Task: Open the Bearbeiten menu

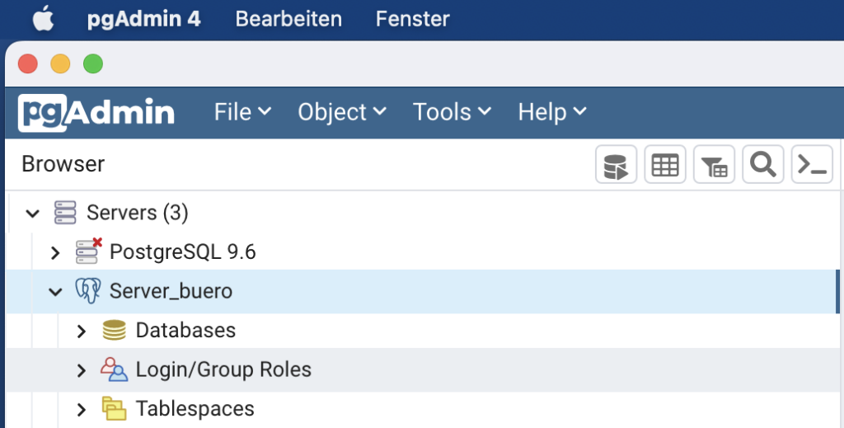Action: [x=288, y=20]
